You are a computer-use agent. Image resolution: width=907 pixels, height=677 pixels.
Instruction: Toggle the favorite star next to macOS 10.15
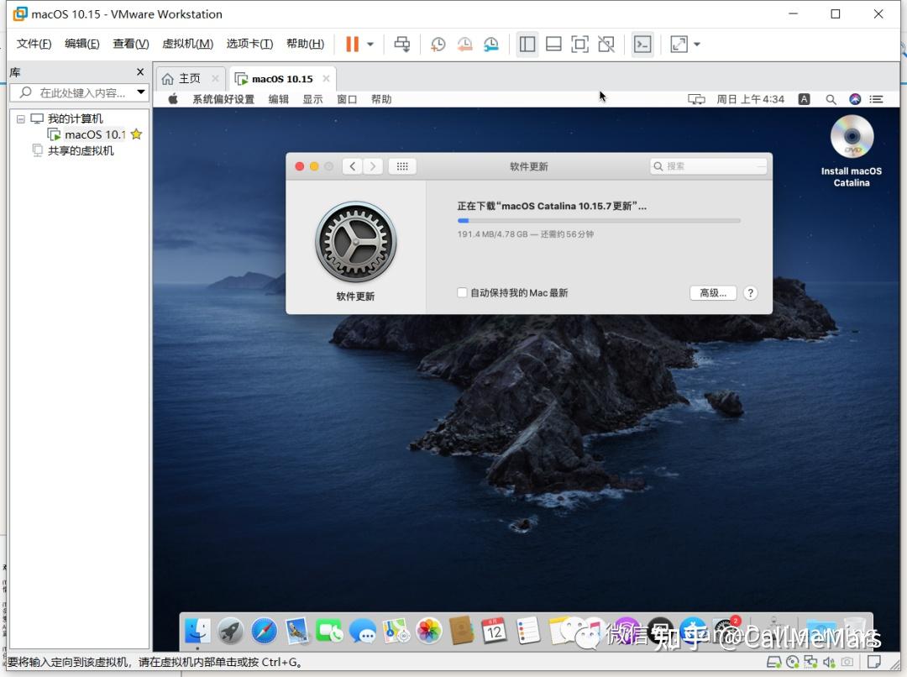click(x=137, y=134)
